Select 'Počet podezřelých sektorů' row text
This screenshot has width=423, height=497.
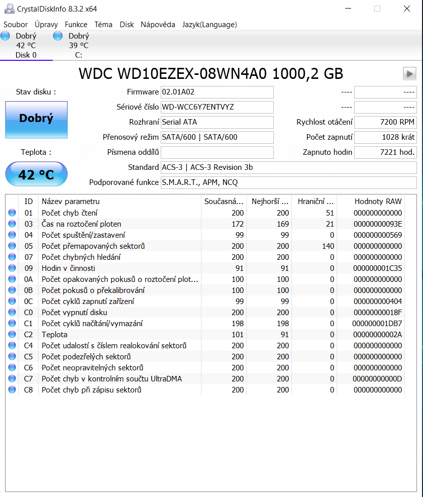coord(86,357)
